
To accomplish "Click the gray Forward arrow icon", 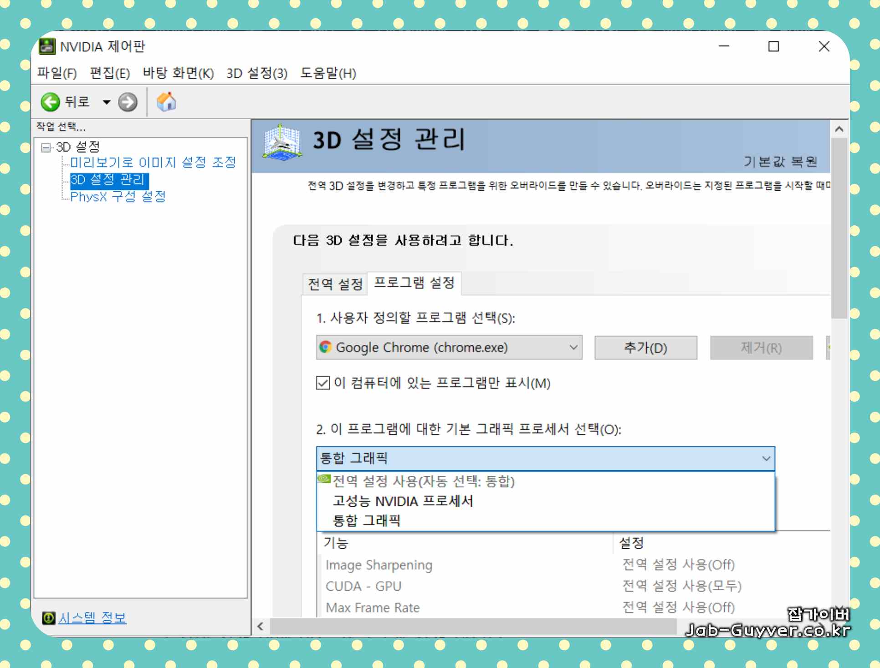I will pos(128,102).
